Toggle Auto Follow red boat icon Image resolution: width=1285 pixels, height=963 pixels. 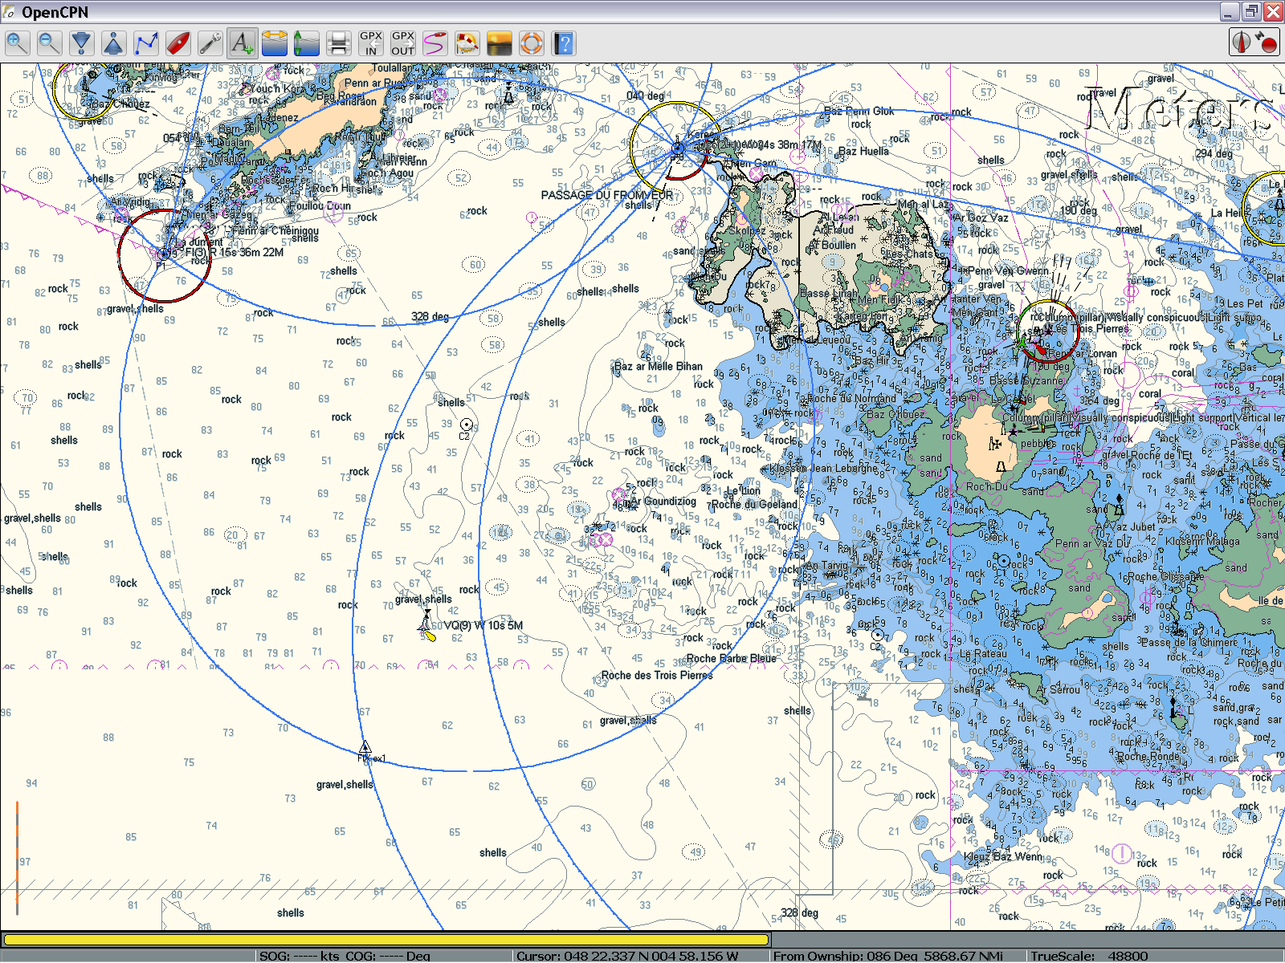pos(177,43)
